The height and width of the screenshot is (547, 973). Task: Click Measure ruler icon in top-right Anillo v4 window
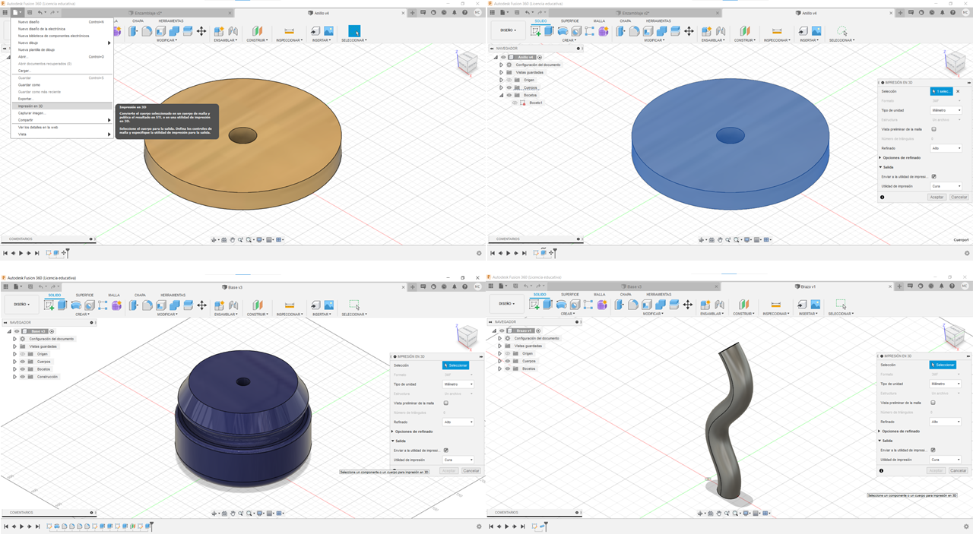[x=777, y=31]
